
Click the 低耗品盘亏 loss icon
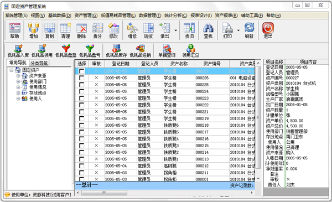(x=90, y=51)
